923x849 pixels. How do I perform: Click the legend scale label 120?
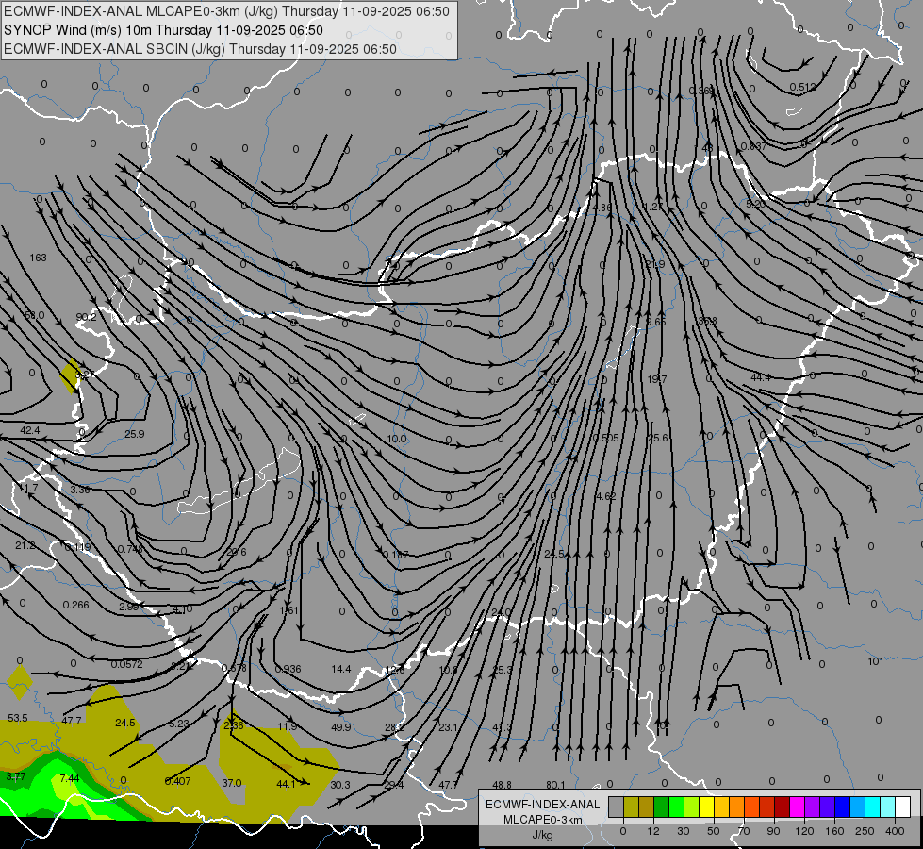(804, 831)
